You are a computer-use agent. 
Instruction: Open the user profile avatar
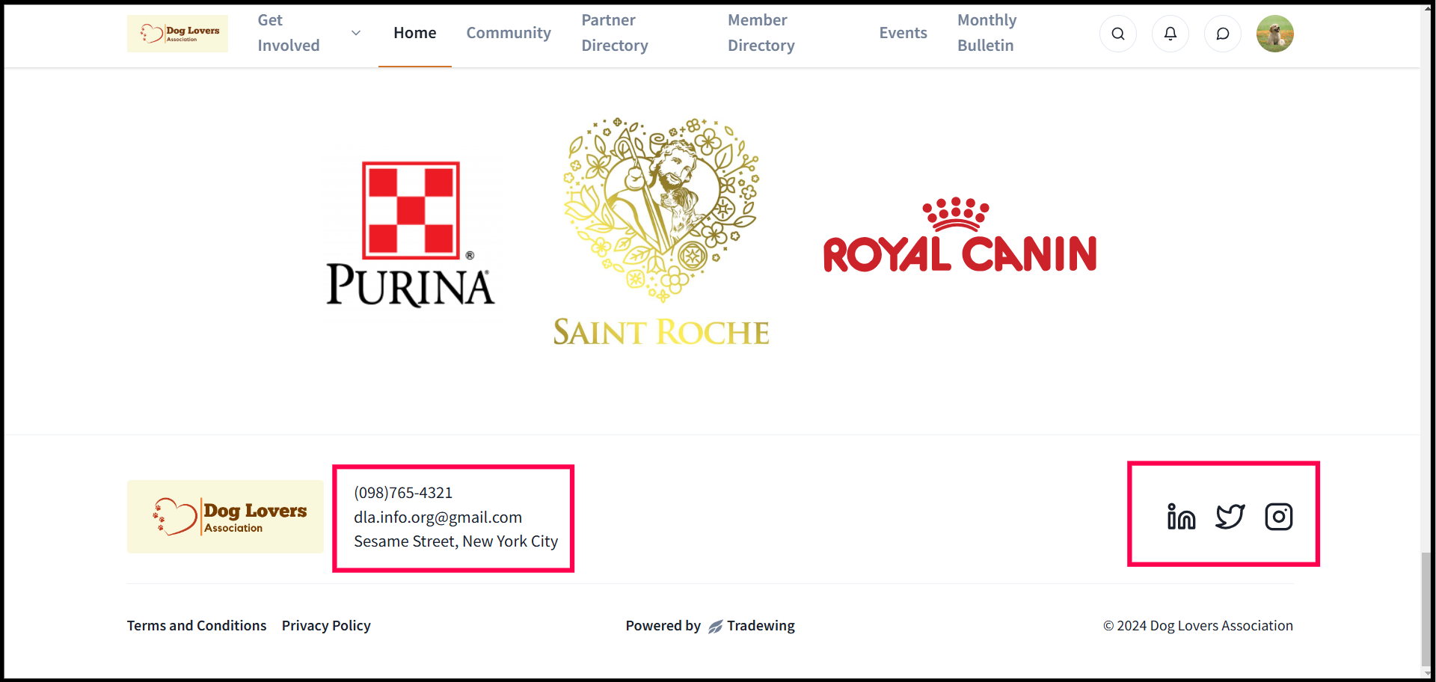pyautogui.click(x=1274, y=34)
